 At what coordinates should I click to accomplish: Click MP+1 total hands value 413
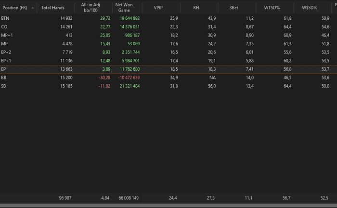click(x=69, y=35)
